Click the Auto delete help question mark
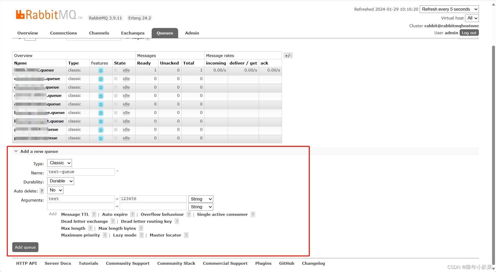 42,191
